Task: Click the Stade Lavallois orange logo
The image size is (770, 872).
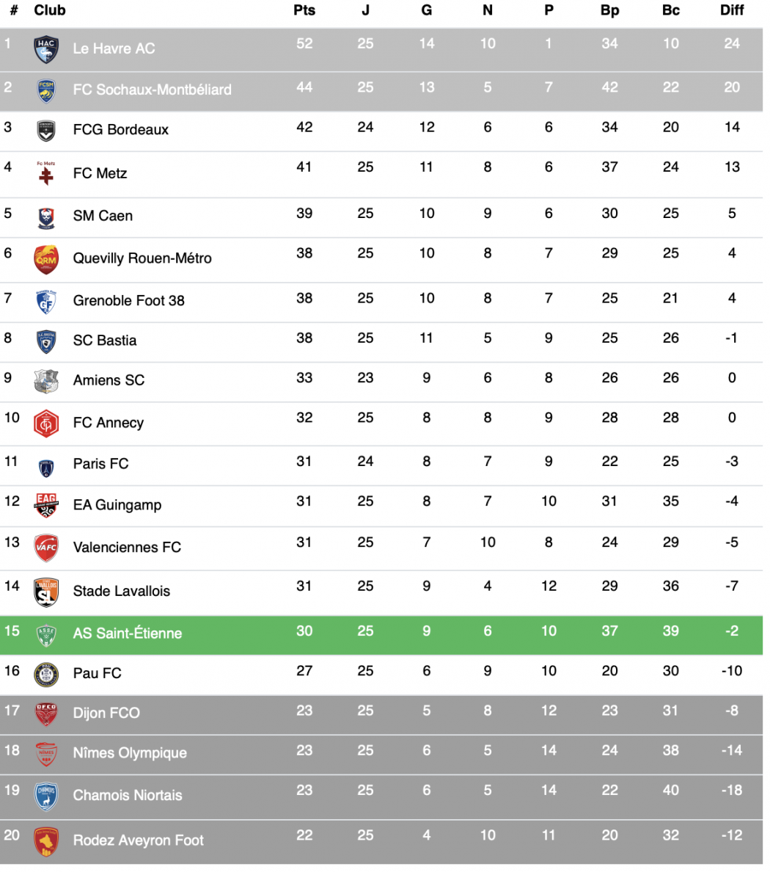Action: click(46, 592)
